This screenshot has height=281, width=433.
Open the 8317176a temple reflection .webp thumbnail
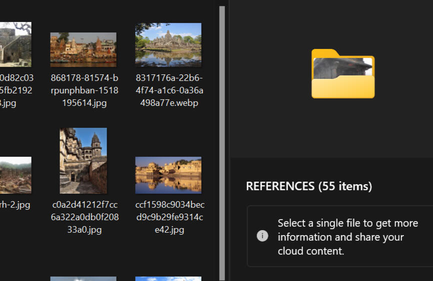point(168,45)
